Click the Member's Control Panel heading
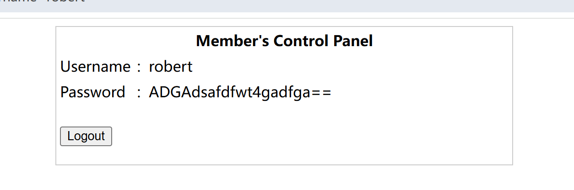 pos(284,41)
